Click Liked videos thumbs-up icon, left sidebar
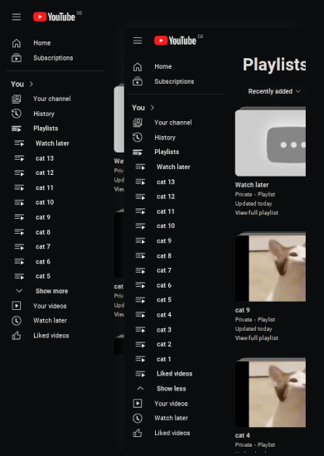This screenshot has width=324, height=456. coord(17,335)
